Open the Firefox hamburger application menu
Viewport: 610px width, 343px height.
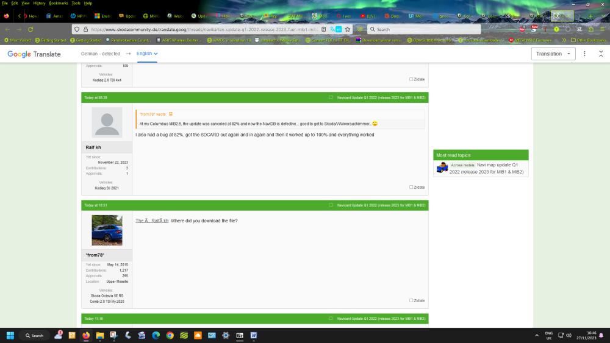click(x=603, y=29)
